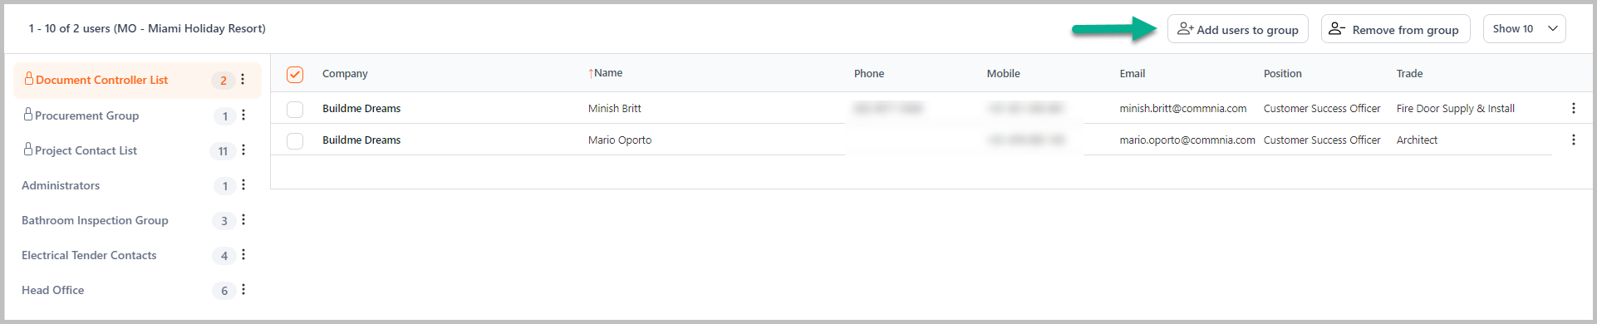
Task: Open kebab menu for Electrical Tender Contacts
Action: (243, 255)
